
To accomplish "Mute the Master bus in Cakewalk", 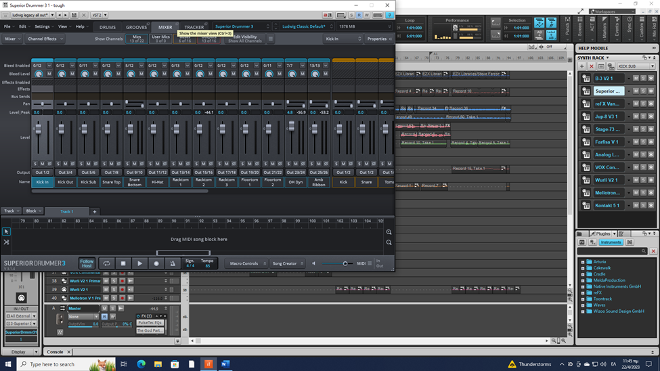I will (x=104, y=309).
